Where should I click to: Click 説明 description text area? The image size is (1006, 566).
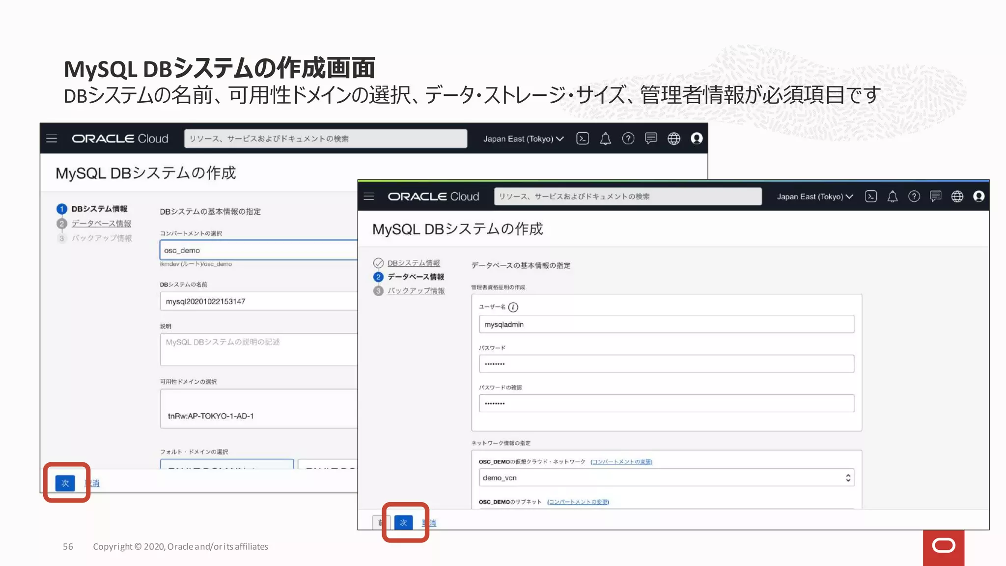[x=259, y=350]
